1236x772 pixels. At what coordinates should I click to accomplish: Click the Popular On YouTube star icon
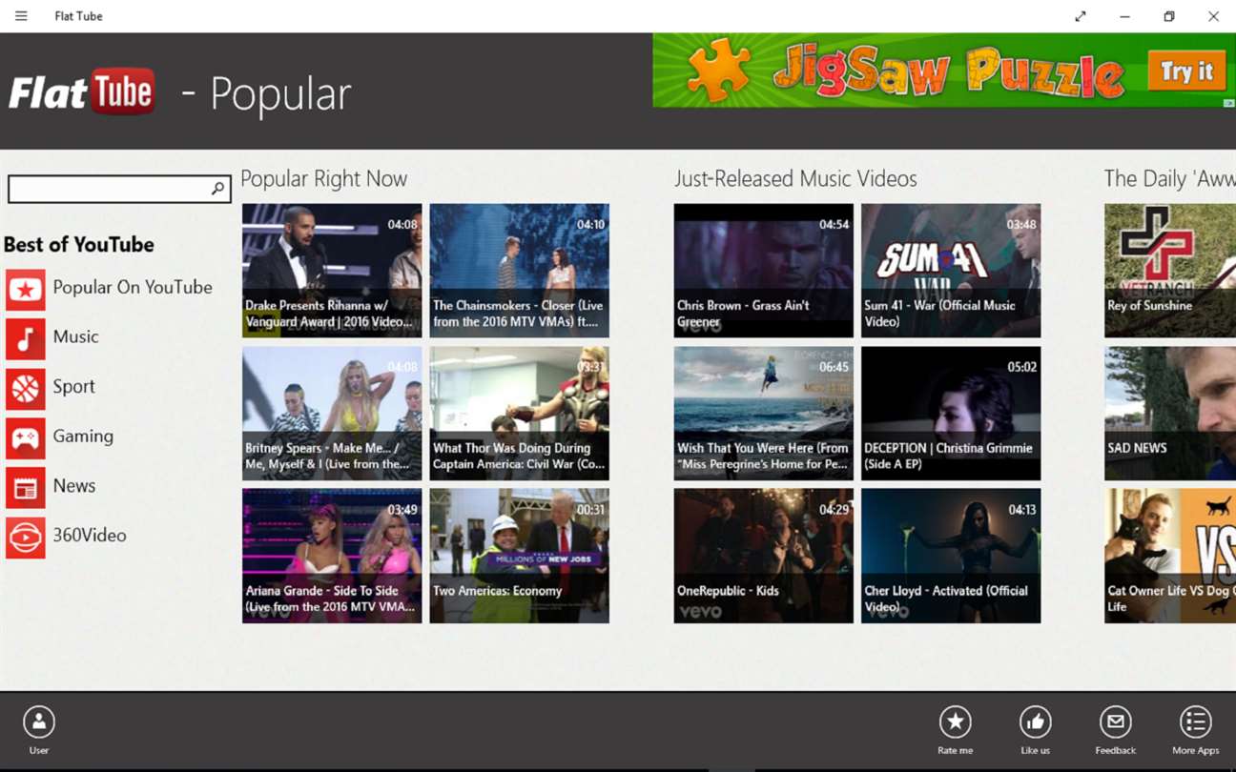25,289
